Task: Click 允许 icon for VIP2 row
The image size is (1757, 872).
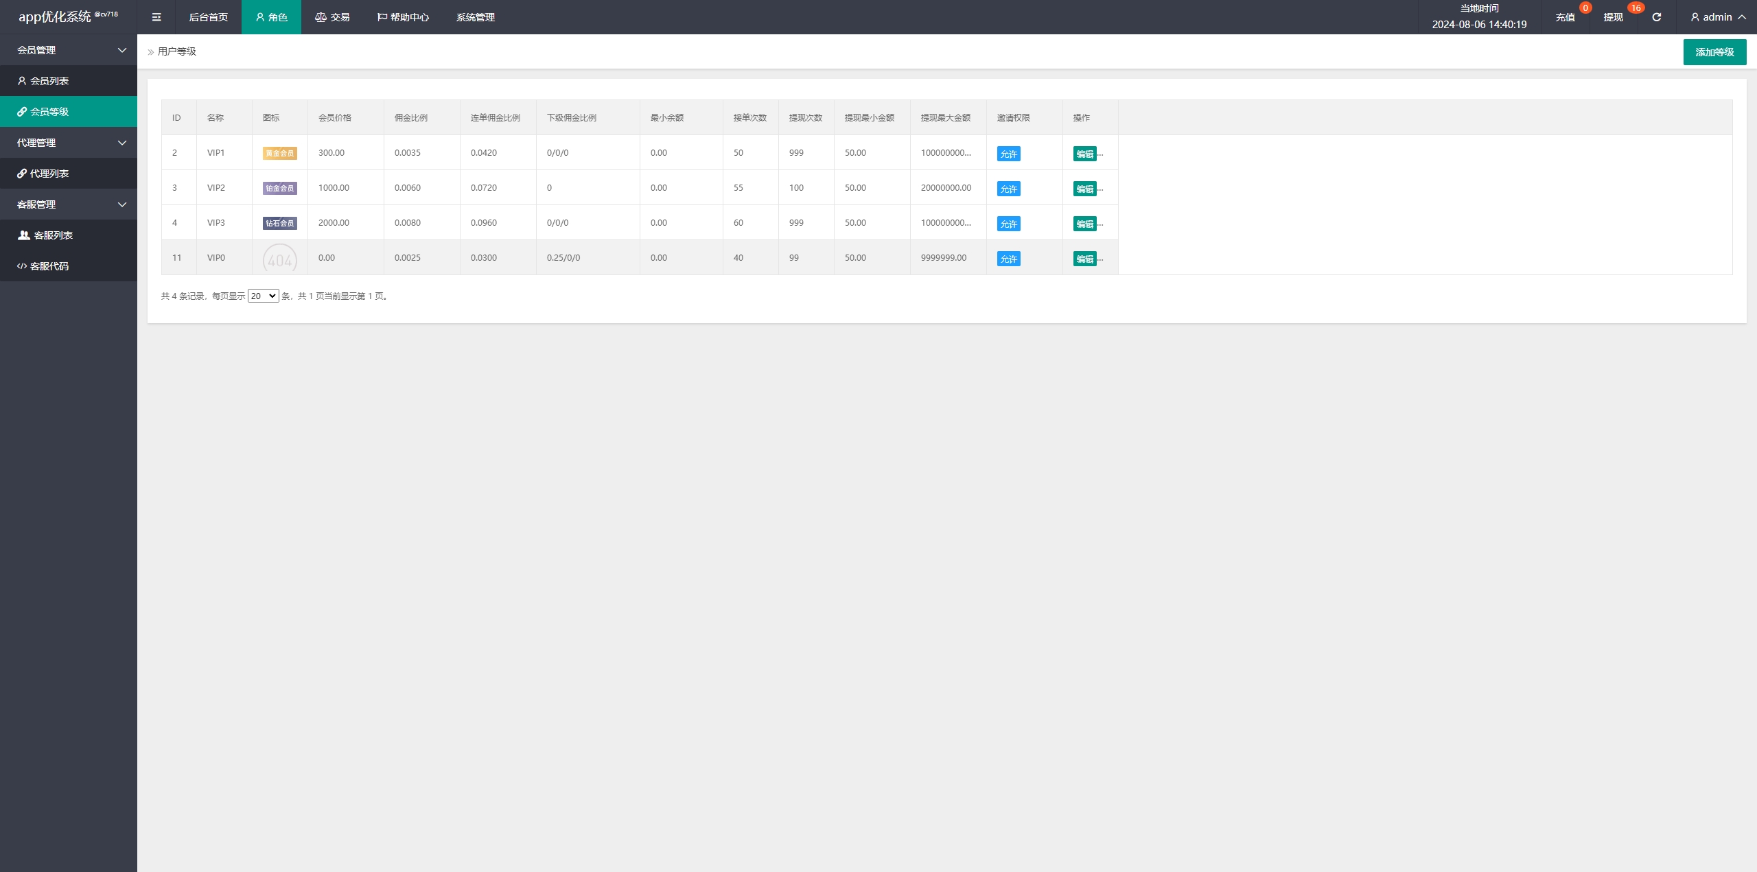Action: click(1008, 188)
